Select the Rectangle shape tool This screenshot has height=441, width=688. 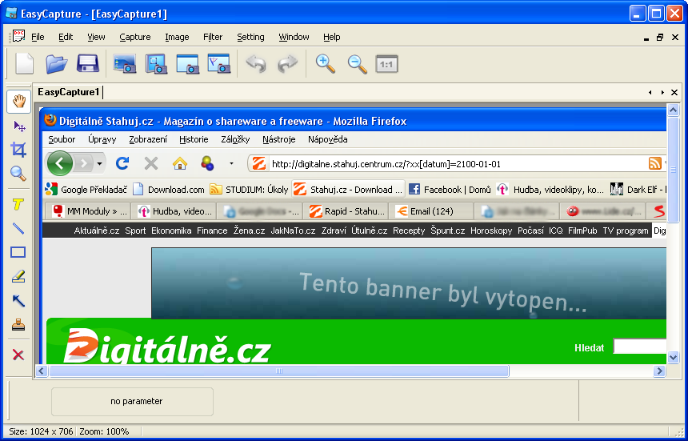18,252
